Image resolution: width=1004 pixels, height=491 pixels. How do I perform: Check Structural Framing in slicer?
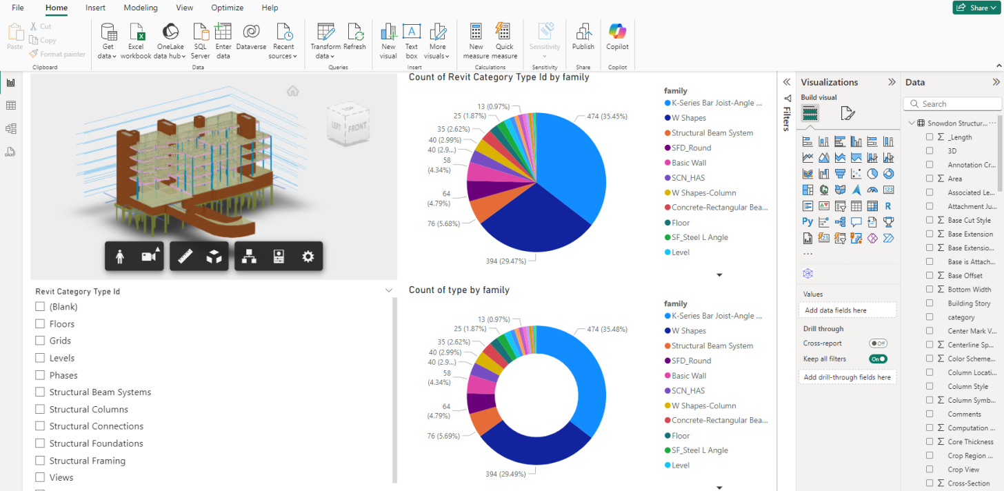(x=40, y=461)
